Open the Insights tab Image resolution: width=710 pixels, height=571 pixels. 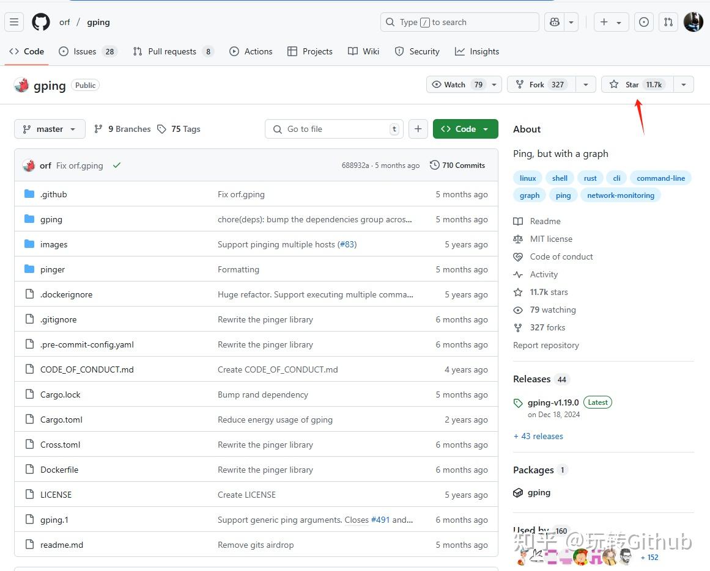pos(477,51)
